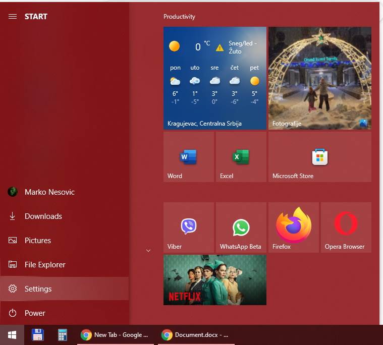The width and height of the screenshot is (383, 345).
Task: Open the floppy disk app in the taskbar
Action: coord(38,335)
